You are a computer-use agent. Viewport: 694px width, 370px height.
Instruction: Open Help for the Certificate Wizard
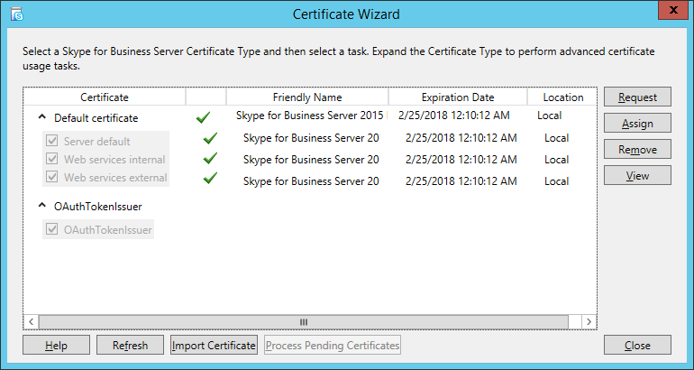(56, 345)
